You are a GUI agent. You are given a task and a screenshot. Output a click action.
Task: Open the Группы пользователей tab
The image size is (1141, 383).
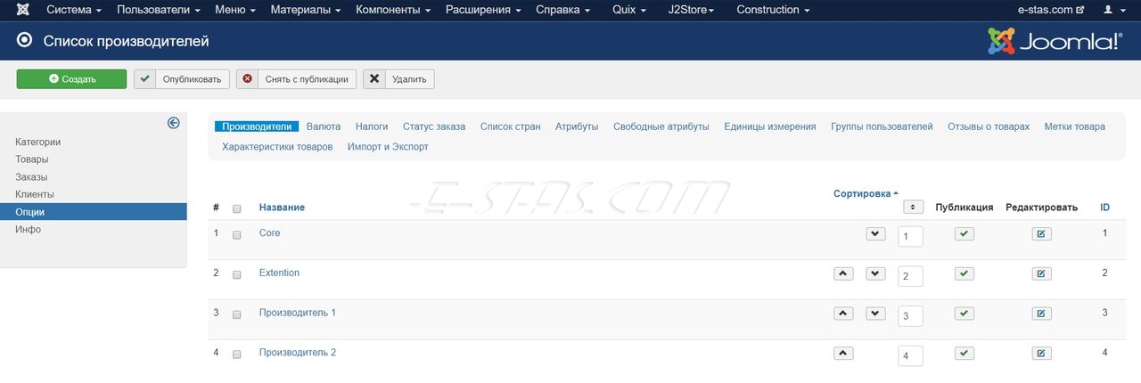[882, 126]
